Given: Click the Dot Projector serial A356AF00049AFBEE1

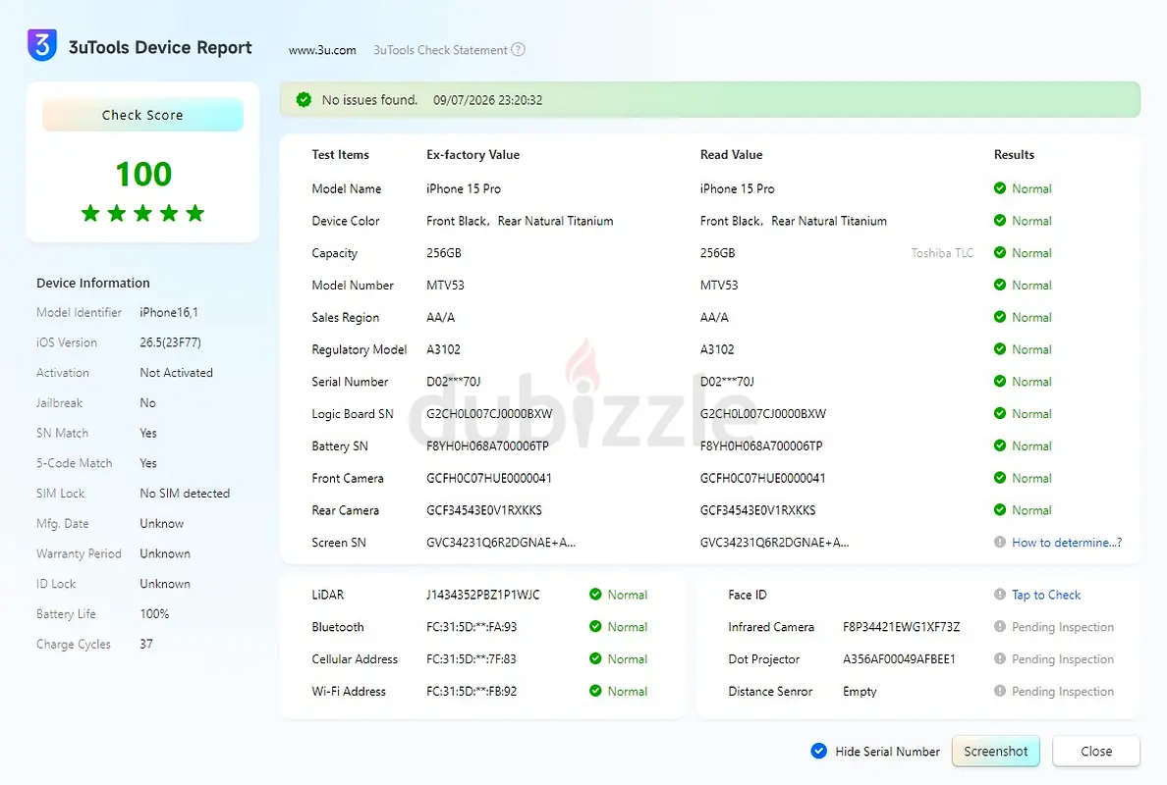Looking at the screenshot, I should click(899, 658).
